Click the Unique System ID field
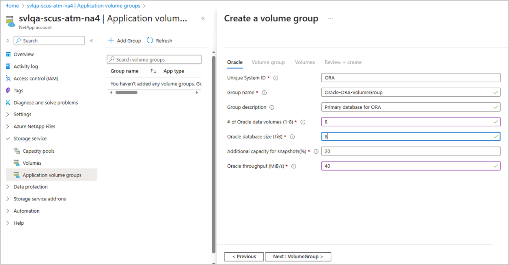This screenshot has width=509, height=265. click(x=411, y=78)
